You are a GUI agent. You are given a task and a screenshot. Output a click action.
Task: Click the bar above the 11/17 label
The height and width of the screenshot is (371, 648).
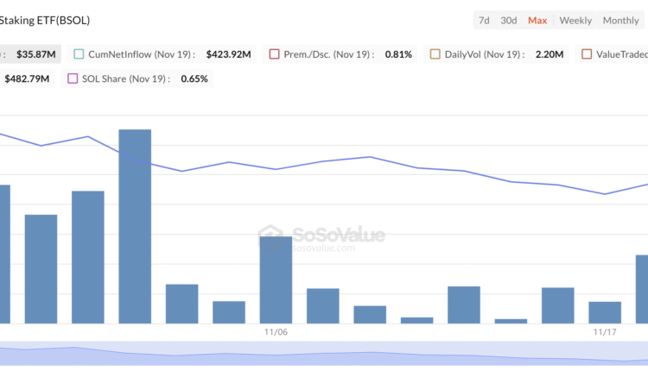click(x=605, y=312)
